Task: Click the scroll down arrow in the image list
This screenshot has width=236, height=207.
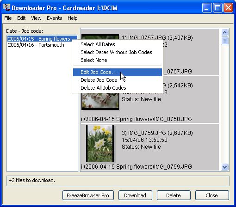Action: (224, 167)
